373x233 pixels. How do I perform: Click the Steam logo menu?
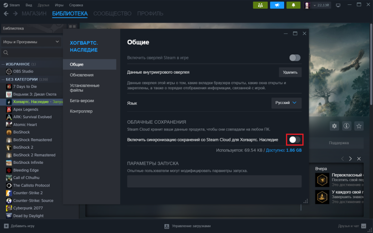(x=12, y=5)
